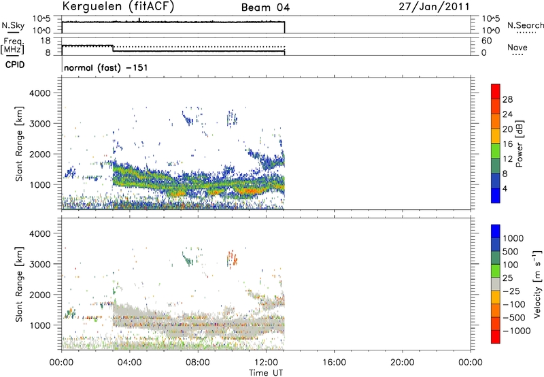Viewport: 544px width, 377px height.
Task: Click the 'Beam 04' label
Action: click(x=265, y=7)
